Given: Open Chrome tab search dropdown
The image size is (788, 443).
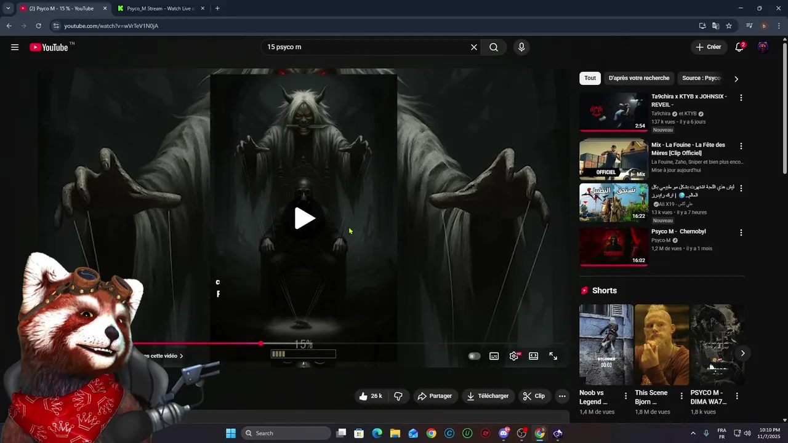Looking at the screenshot, I should click(x=8, y=9).
